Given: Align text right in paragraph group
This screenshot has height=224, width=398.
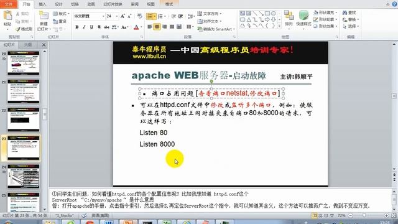Looking at the screenshot, I should coord(164,27).
